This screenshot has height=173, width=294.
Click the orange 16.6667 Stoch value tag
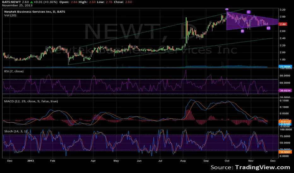285,152
